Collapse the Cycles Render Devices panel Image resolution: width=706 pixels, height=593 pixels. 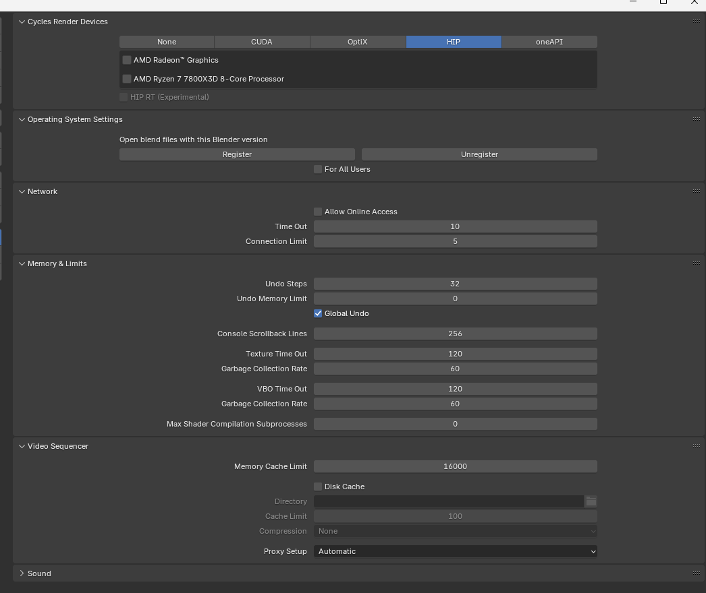pos(22,22)
